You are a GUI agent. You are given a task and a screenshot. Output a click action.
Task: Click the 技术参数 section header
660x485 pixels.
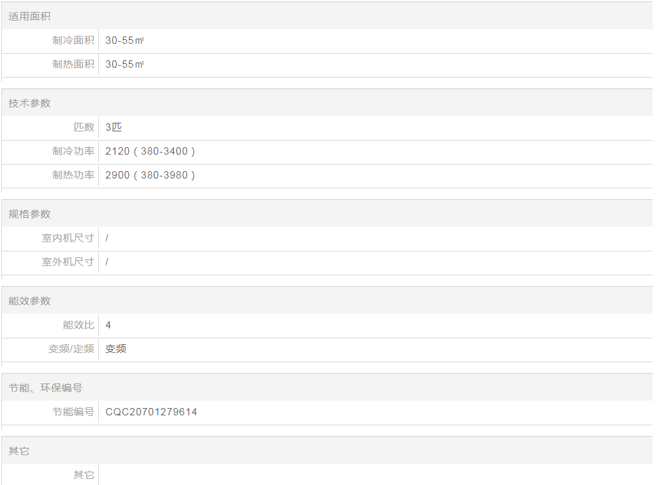(x=29, y=104)
